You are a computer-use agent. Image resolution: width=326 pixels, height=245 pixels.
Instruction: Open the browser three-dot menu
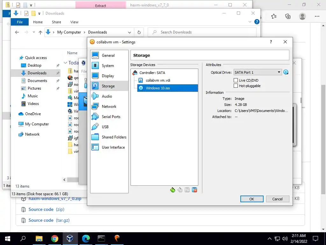pos(317,16)
